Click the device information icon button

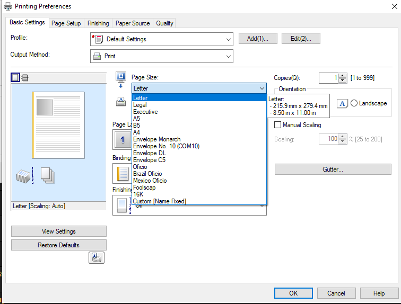(97, 257)
